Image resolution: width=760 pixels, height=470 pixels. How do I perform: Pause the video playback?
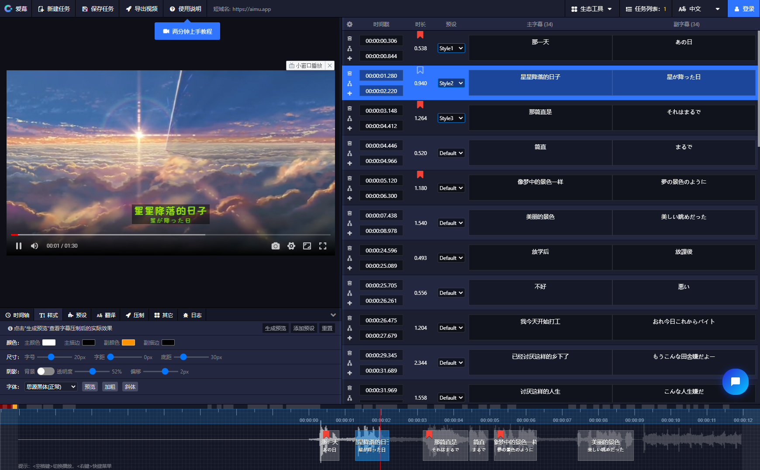pos(19,246)
